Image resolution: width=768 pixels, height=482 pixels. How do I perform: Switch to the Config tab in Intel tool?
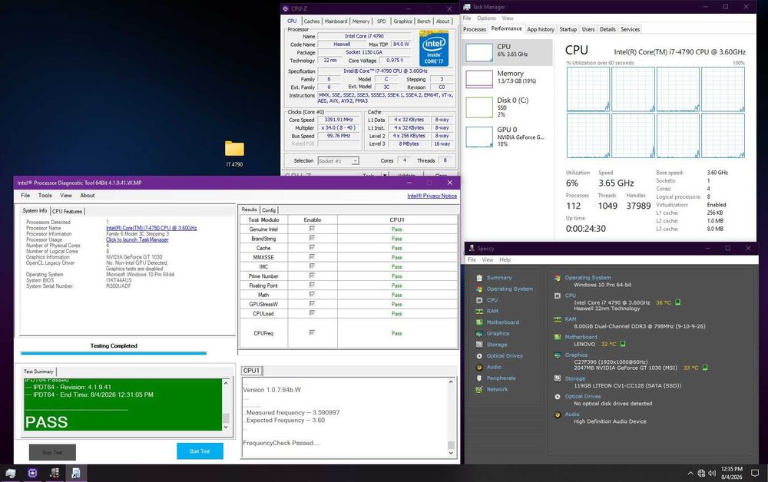click(269, 210)
